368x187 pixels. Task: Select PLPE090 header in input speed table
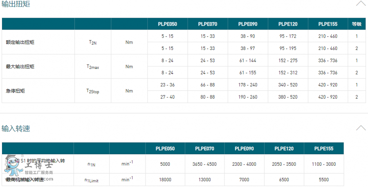click(245, 149)
